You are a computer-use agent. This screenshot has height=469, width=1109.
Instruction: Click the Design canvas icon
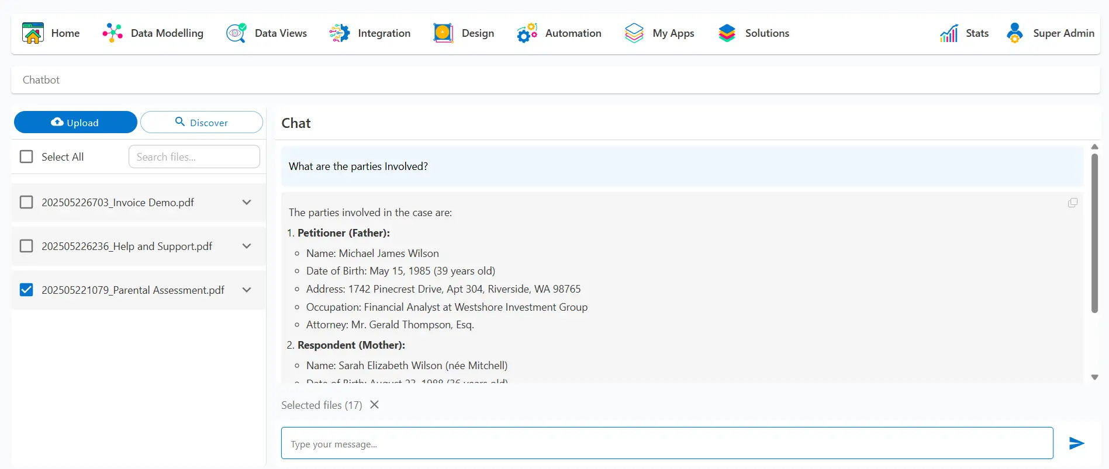coord(443,33)
